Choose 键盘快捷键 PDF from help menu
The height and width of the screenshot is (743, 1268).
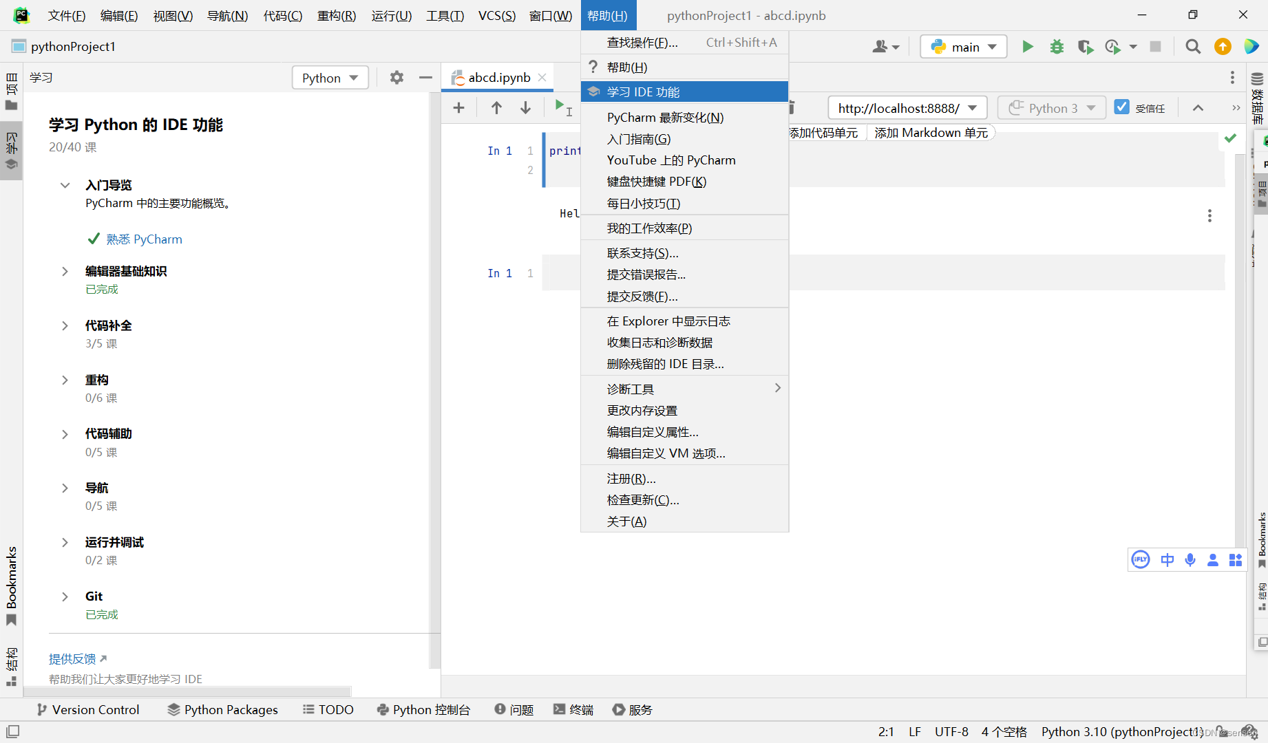685,182
